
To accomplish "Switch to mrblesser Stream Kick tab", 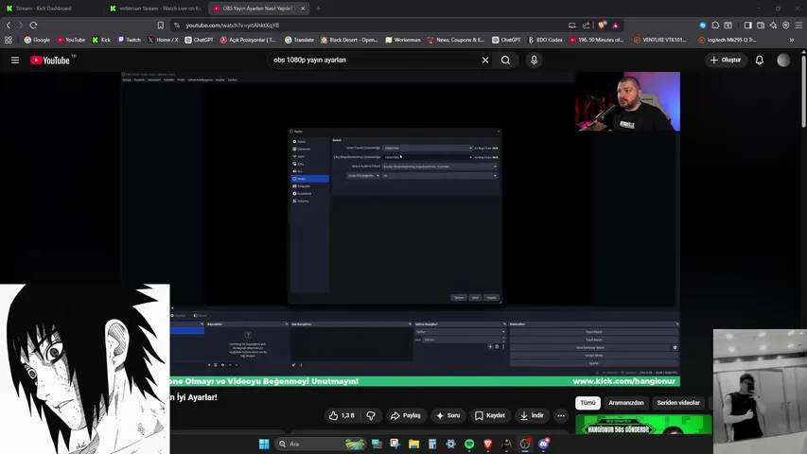I will pos(156,9).
